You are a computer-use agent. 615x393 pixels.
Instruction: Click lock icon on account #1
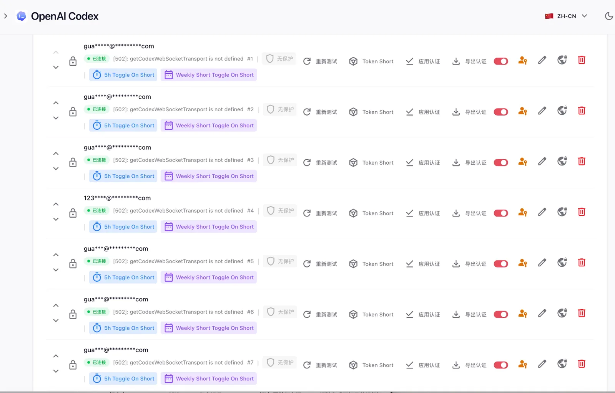point(73,61)
